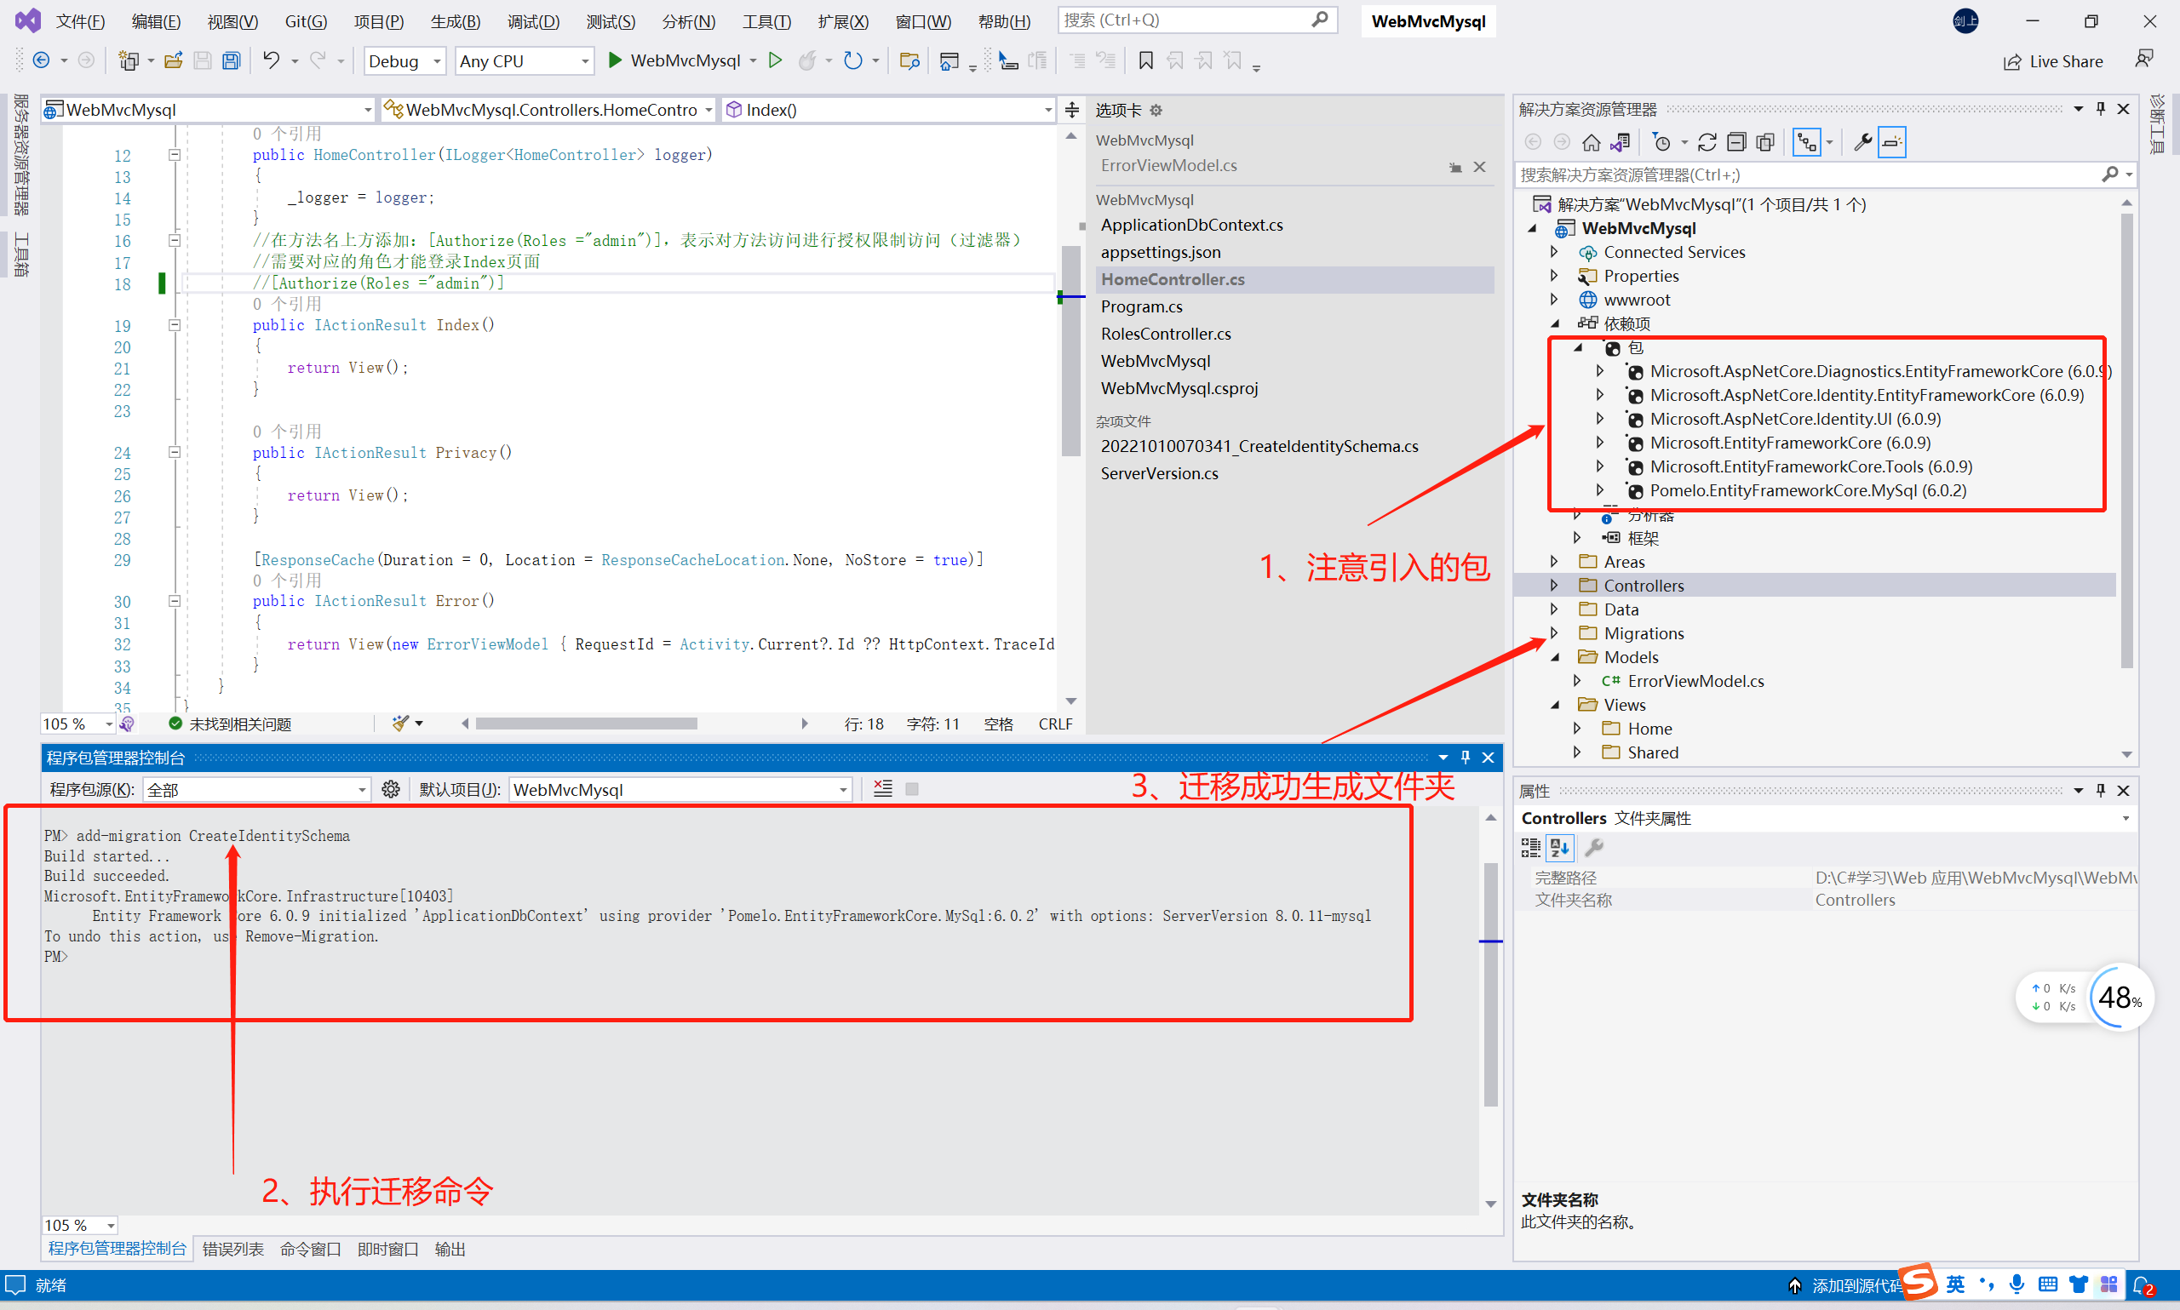The image size is (2180, 1310).
Task: Expand the Migrations folder node
Action: tap(1554, 633)
